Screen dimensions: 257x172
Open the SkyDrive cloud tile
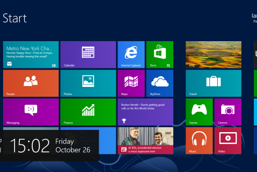point(160,83)
